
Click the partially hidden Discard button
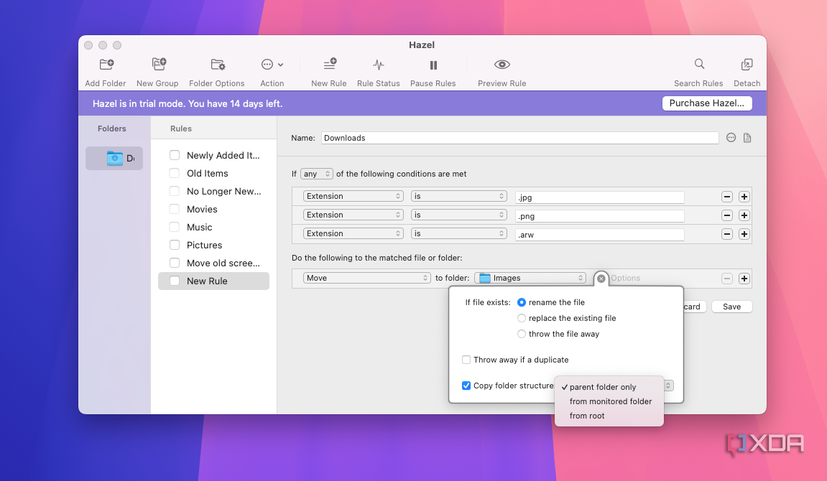[695, 307]
